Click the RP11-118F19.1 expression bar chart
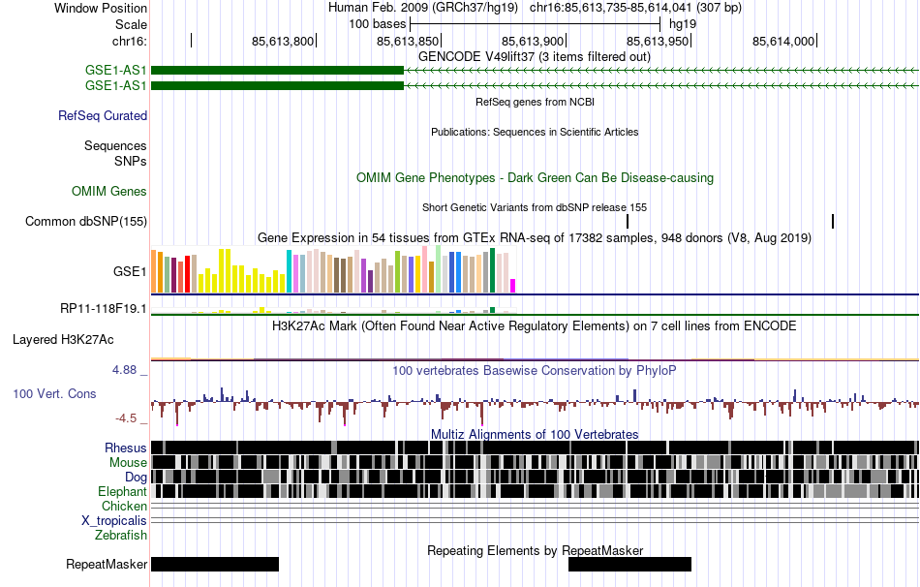920x587 pixels. pyautogui.click(x=333, y=310)
